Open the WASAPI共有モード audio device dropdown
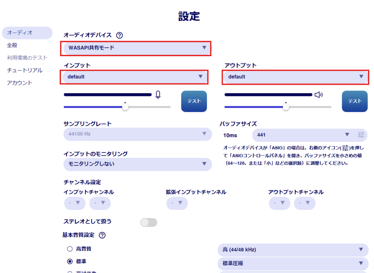The image size is (374, 273). pyautogui.click(x=136, y=48)
